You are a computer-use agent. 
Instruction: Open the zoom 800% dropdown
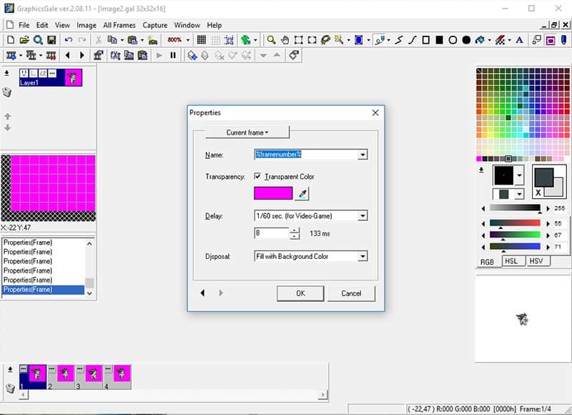pos(188,40)
